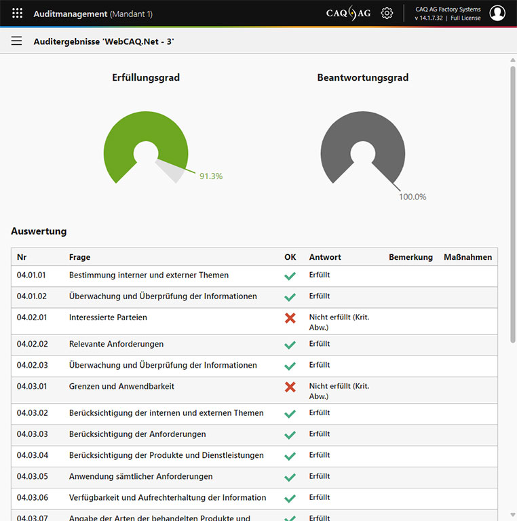Click the Maßnahmen column header

(x=468, y=257)
